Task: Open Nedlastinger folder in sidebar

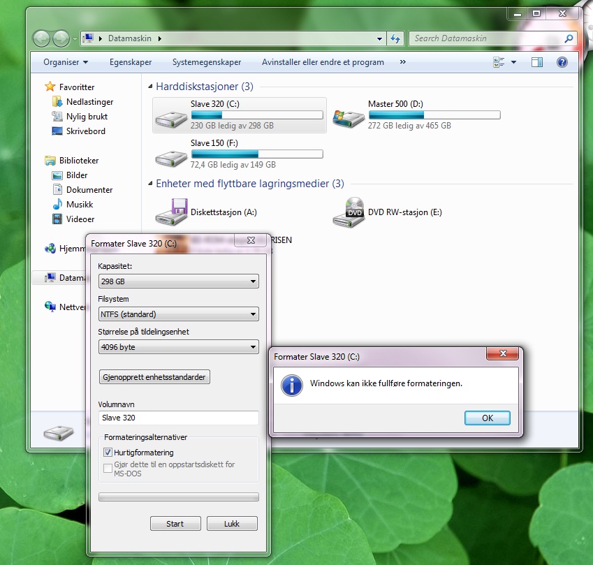Action: pyautogui.click(x=89, y=102)
